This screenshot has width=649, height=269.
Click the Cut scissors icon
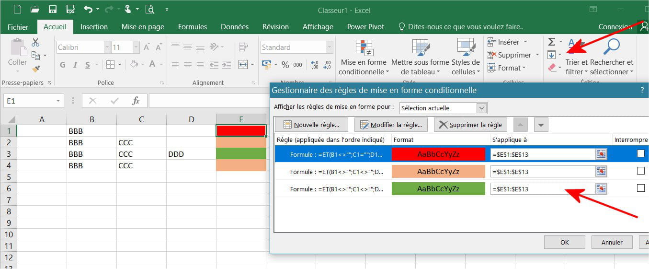35,43
